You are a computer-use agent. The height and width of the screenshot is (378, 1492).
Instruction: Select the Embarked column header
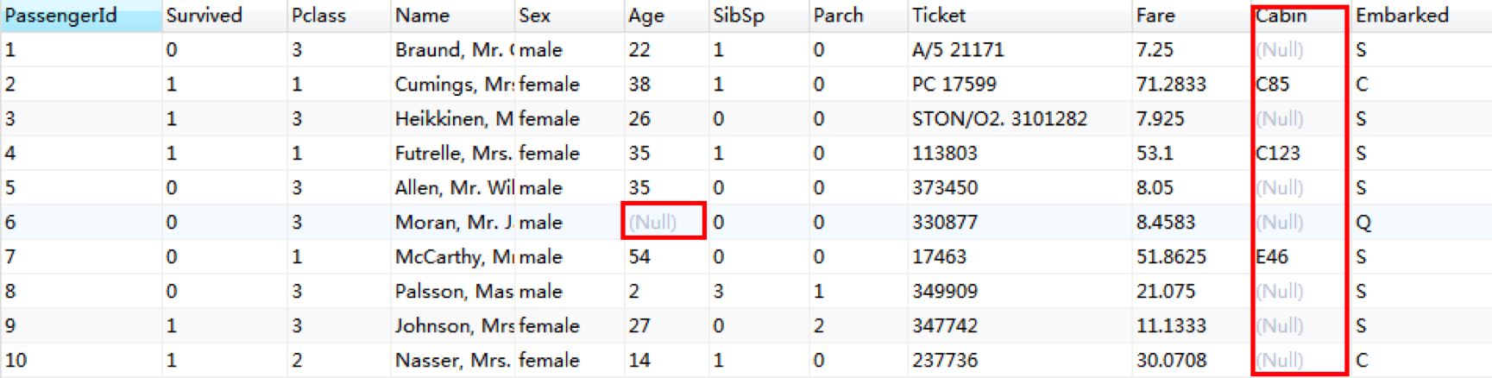pyautogui.click(x=1401, y=16)
